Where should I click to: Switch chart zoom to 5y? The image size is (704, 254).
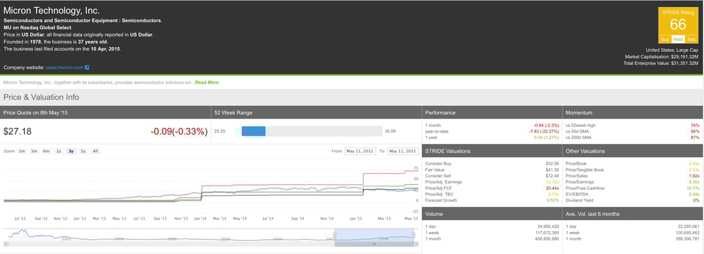pos(83,151)
